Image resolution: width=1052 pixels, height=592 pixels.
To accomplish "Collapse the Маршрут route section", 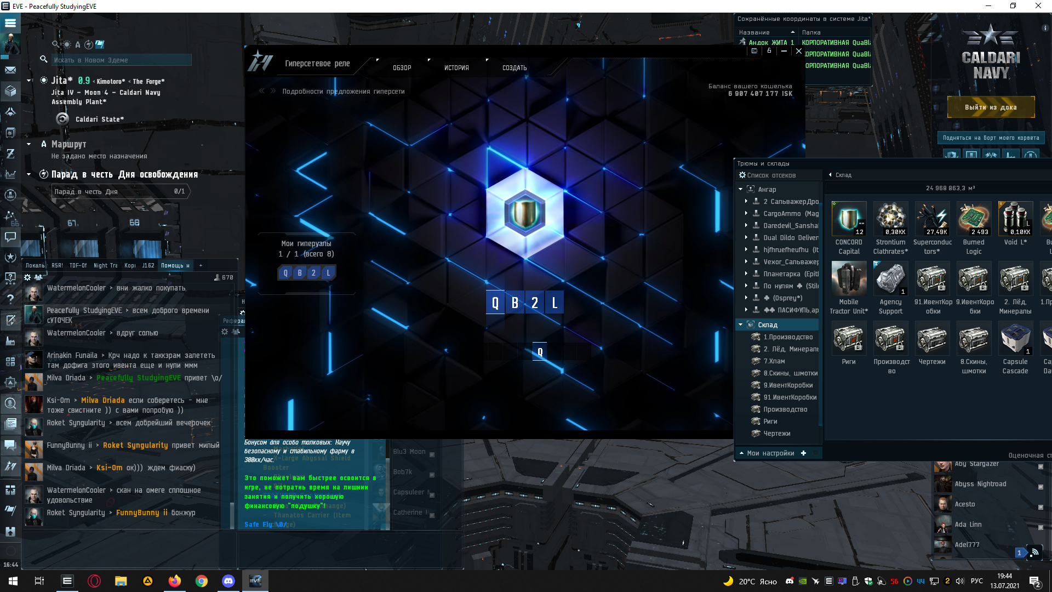I will [x=29, y=144].
